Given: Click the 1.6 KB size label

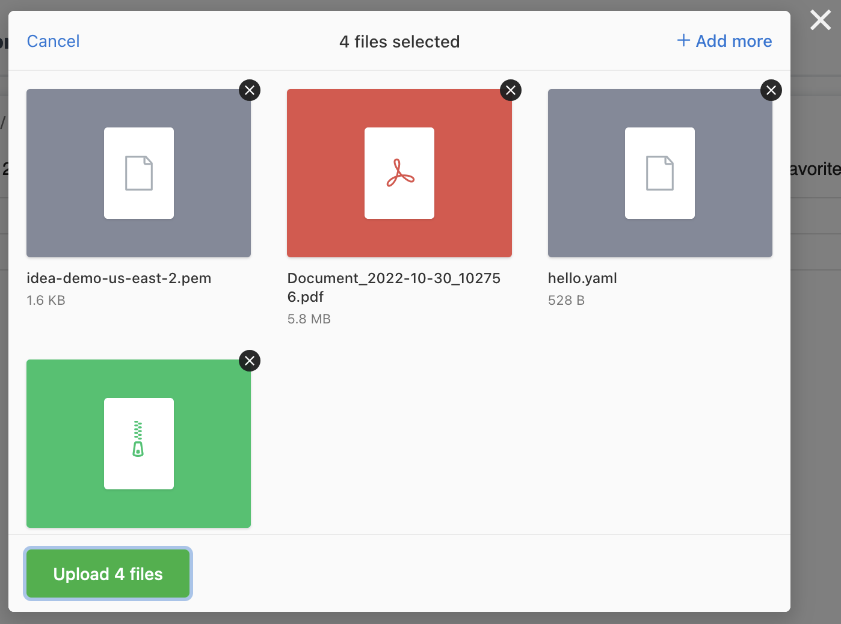Looking at the screenshot, I should pyautogui.click(x=46, y=300).
